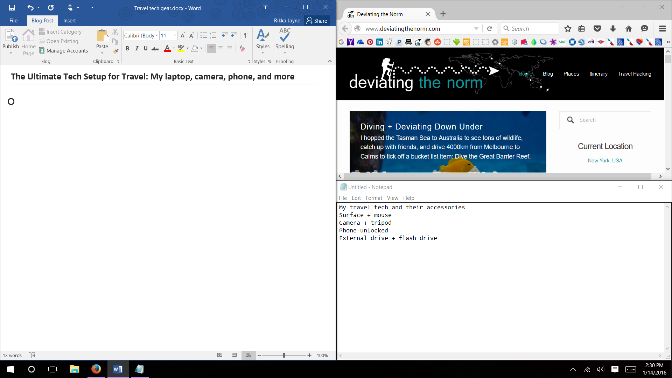Click the Clear Formatting eraser icon
This screenshot has height=378, width=672.
pyautogui.click(x=242, y=49)
